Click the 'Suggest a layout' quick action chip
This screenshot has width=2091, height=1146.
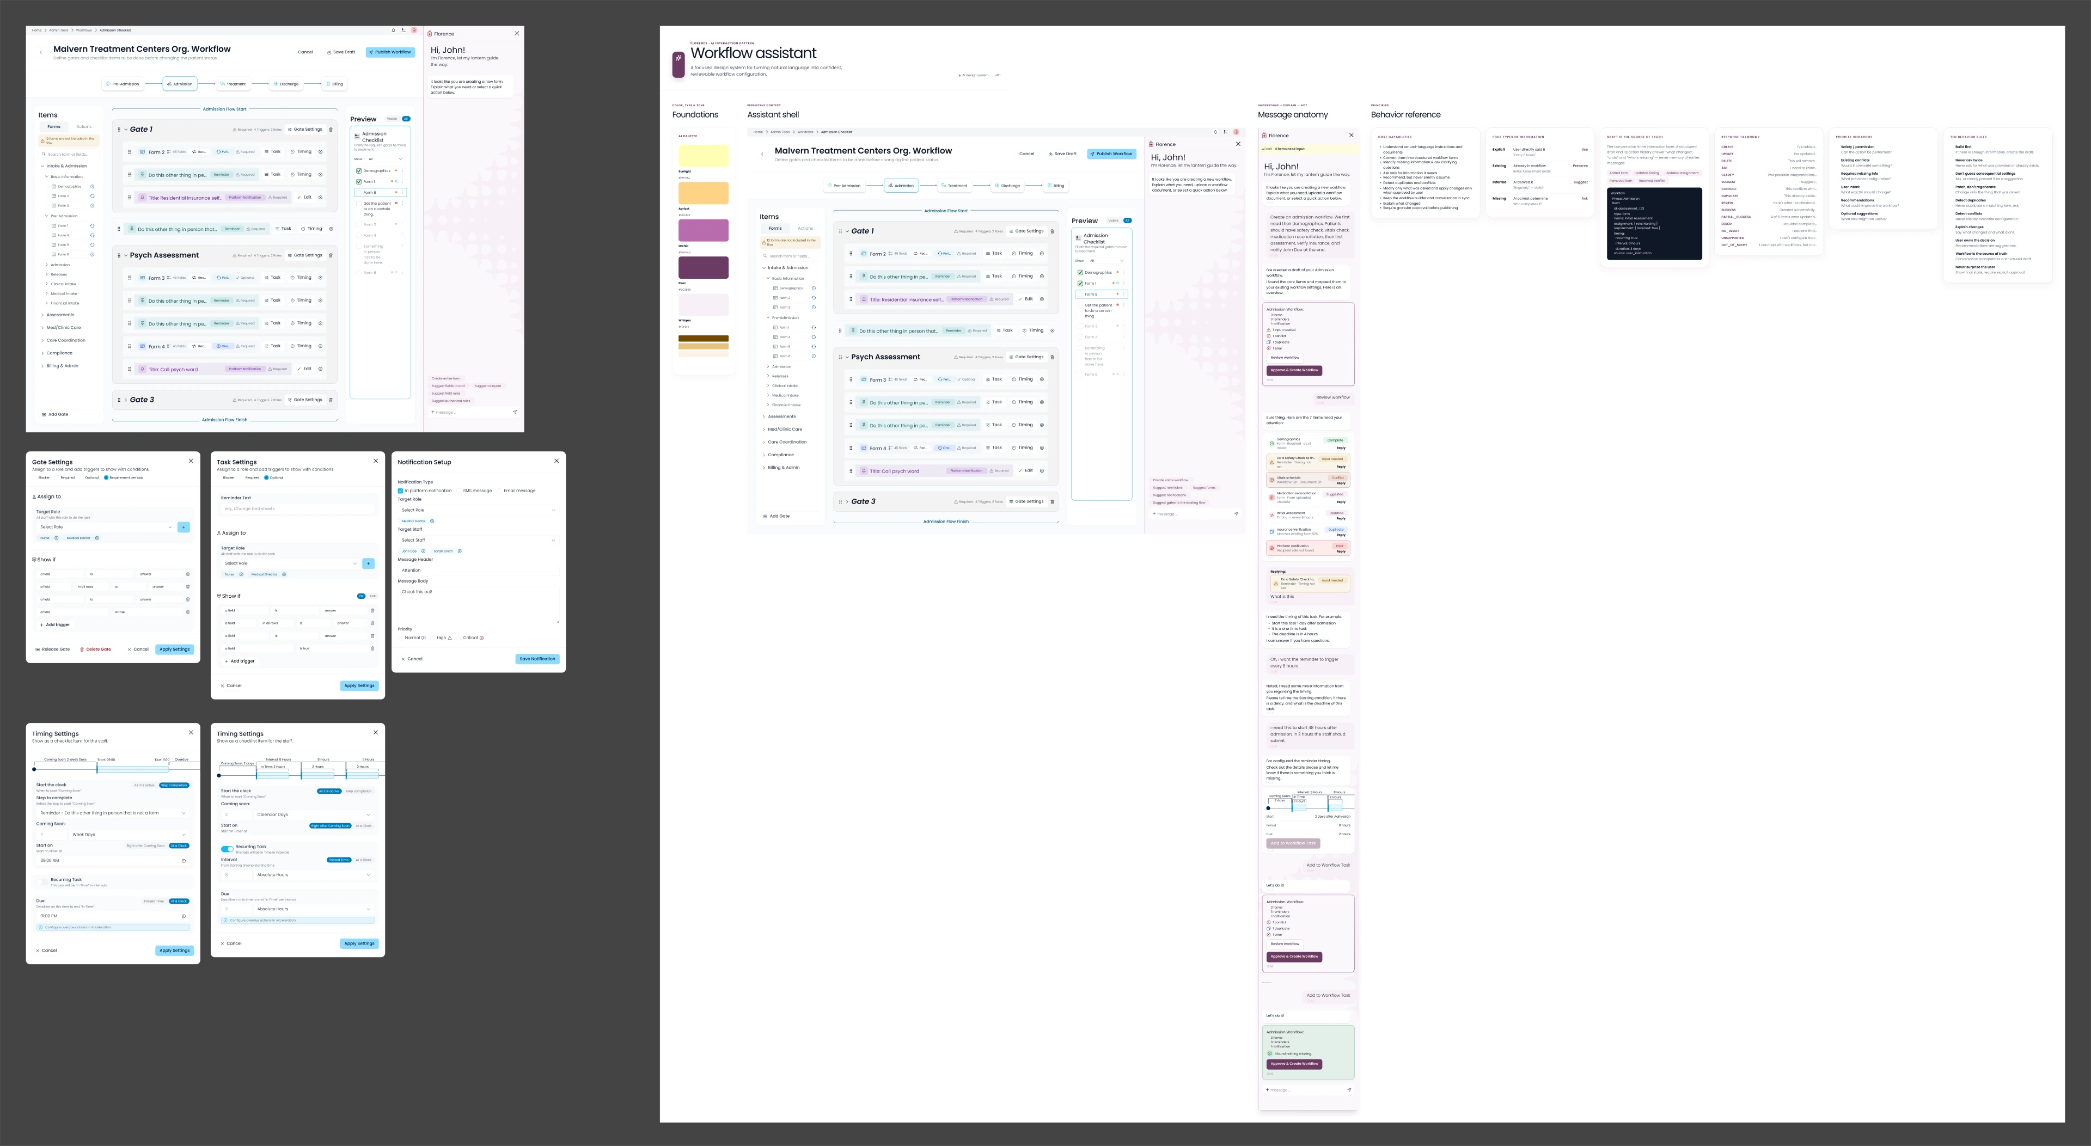[488, 387]
